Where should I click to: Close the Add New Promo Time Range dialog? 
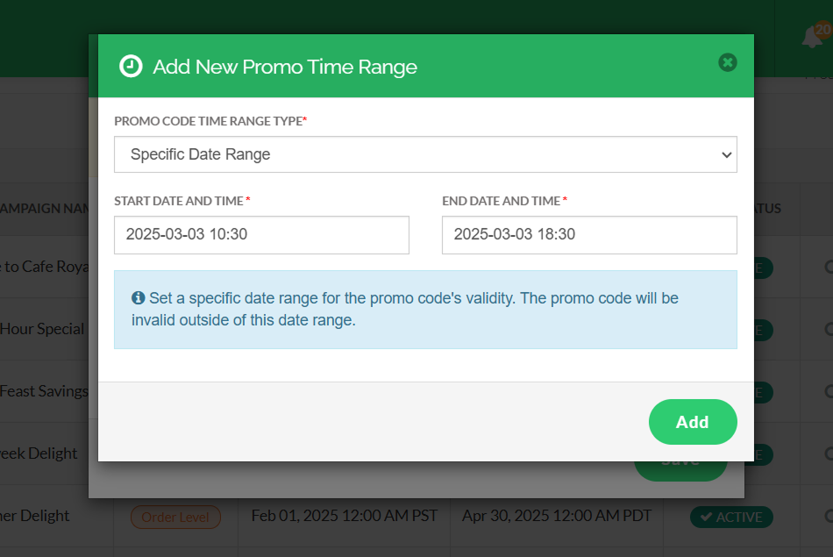(727, 62)
